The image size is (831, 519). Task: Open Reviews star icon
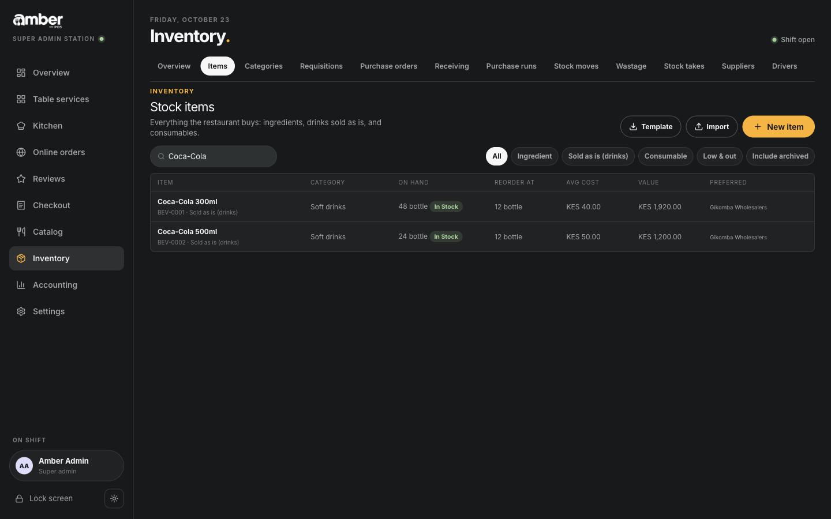pos(21,179)
